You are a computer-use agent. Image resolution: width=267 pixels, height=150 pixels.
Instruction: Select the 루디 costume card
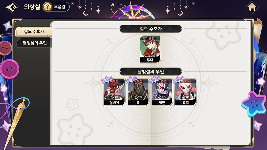150,50
